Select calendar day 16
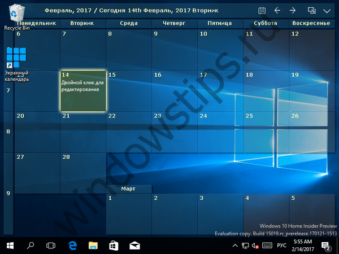This screenshot has width=339, height=254. 175,91
